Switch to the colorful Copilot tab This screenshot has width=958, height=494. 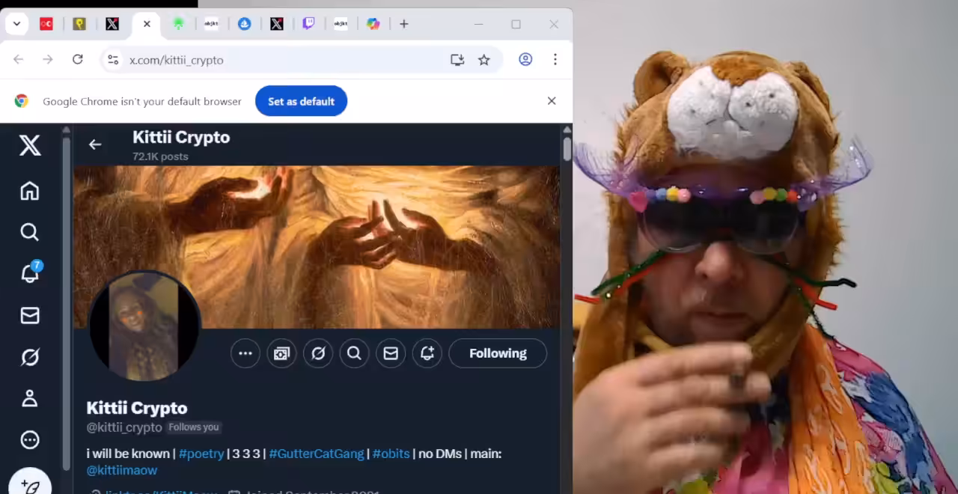(x=373, y=24)
